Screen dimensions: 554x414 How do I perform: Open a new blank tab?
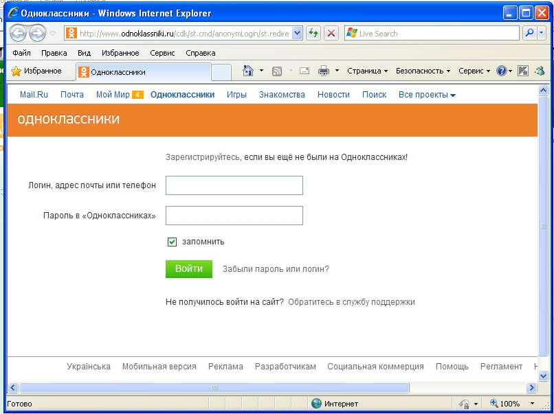(x=221, y=72)
